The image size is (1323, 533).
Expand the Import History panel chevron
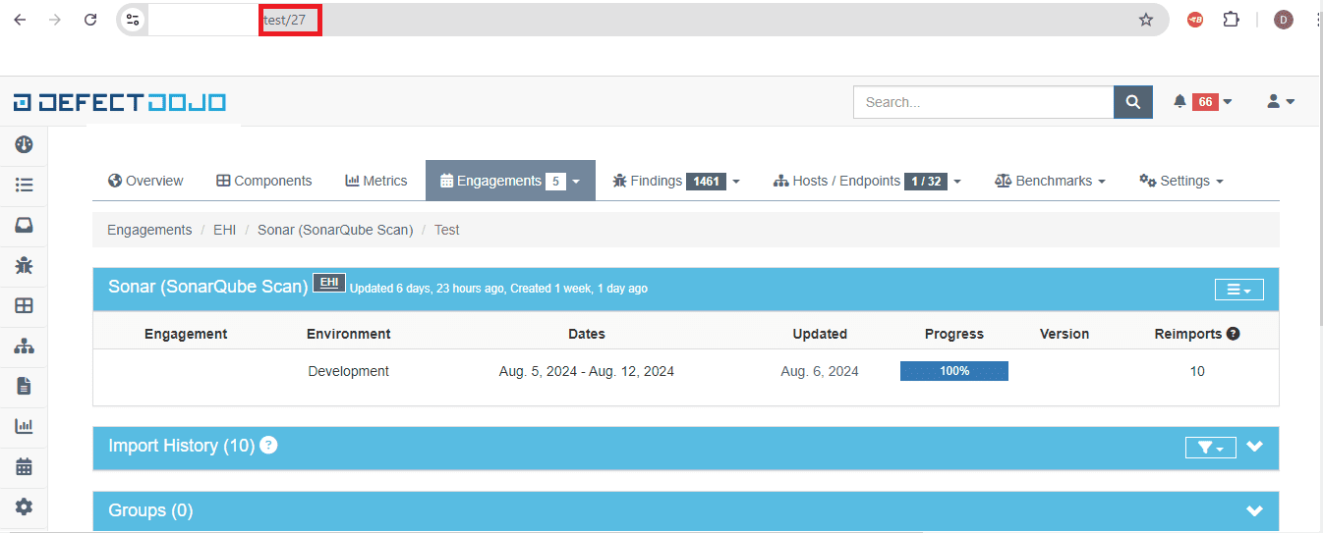pyautogui.click(x=1254, y=446)
